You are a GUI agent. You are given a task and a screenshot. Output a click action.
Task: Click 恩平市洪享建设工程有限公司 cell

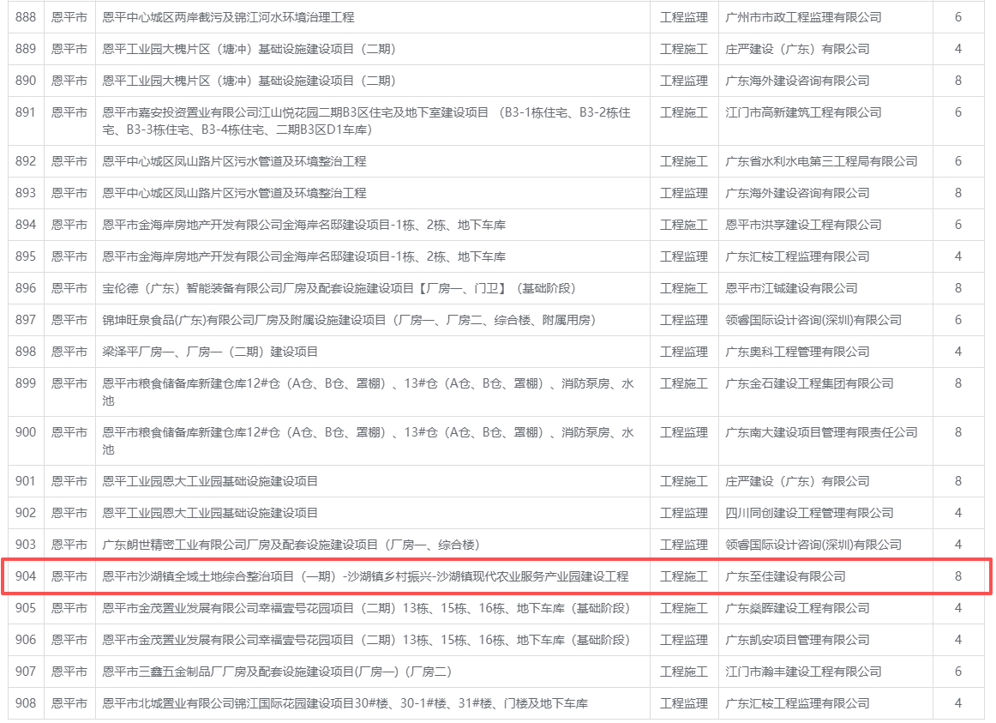tap(803, 225)
